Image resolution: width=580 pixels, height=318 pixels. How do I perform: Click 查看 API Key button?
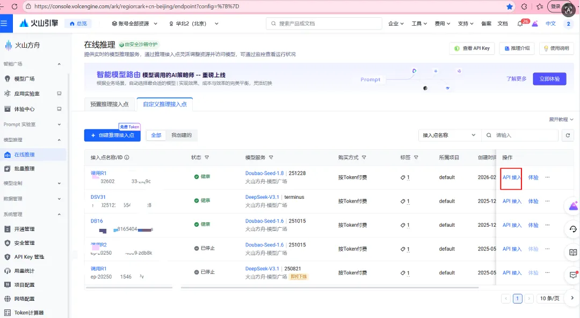pos(472,48)
